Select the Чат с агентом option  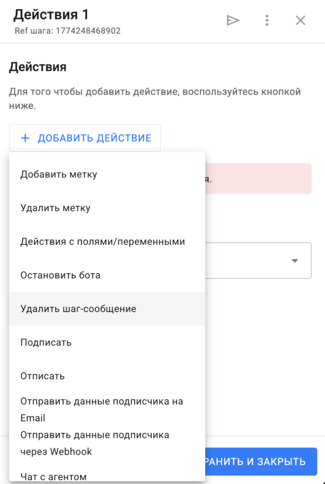point(53,476)
